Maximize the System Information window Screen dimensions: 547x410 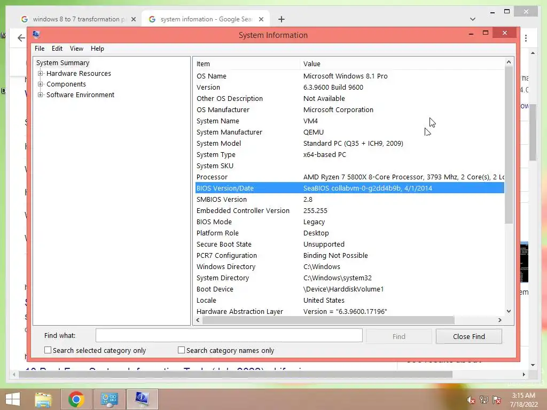(485, 33)
